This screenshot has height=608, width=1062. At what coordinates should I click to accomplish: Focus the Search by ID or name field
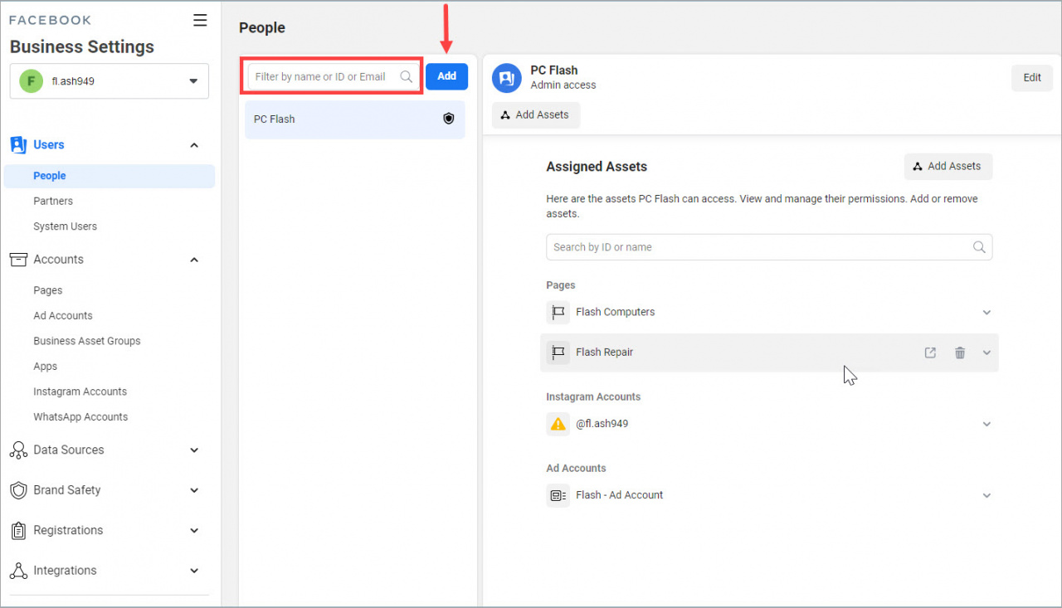click(769, 247)
